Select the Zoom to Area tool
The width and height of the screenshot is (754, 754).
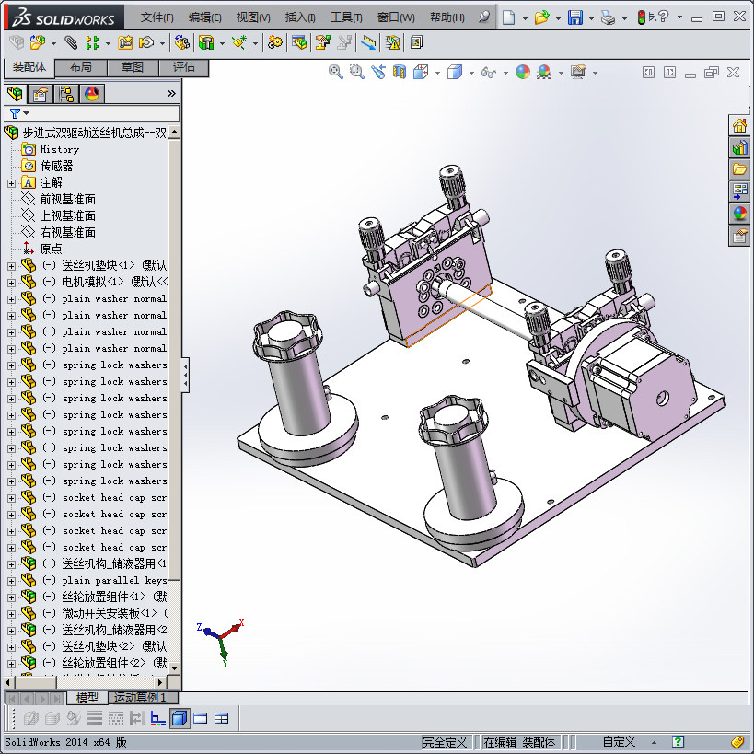[357, 72]
